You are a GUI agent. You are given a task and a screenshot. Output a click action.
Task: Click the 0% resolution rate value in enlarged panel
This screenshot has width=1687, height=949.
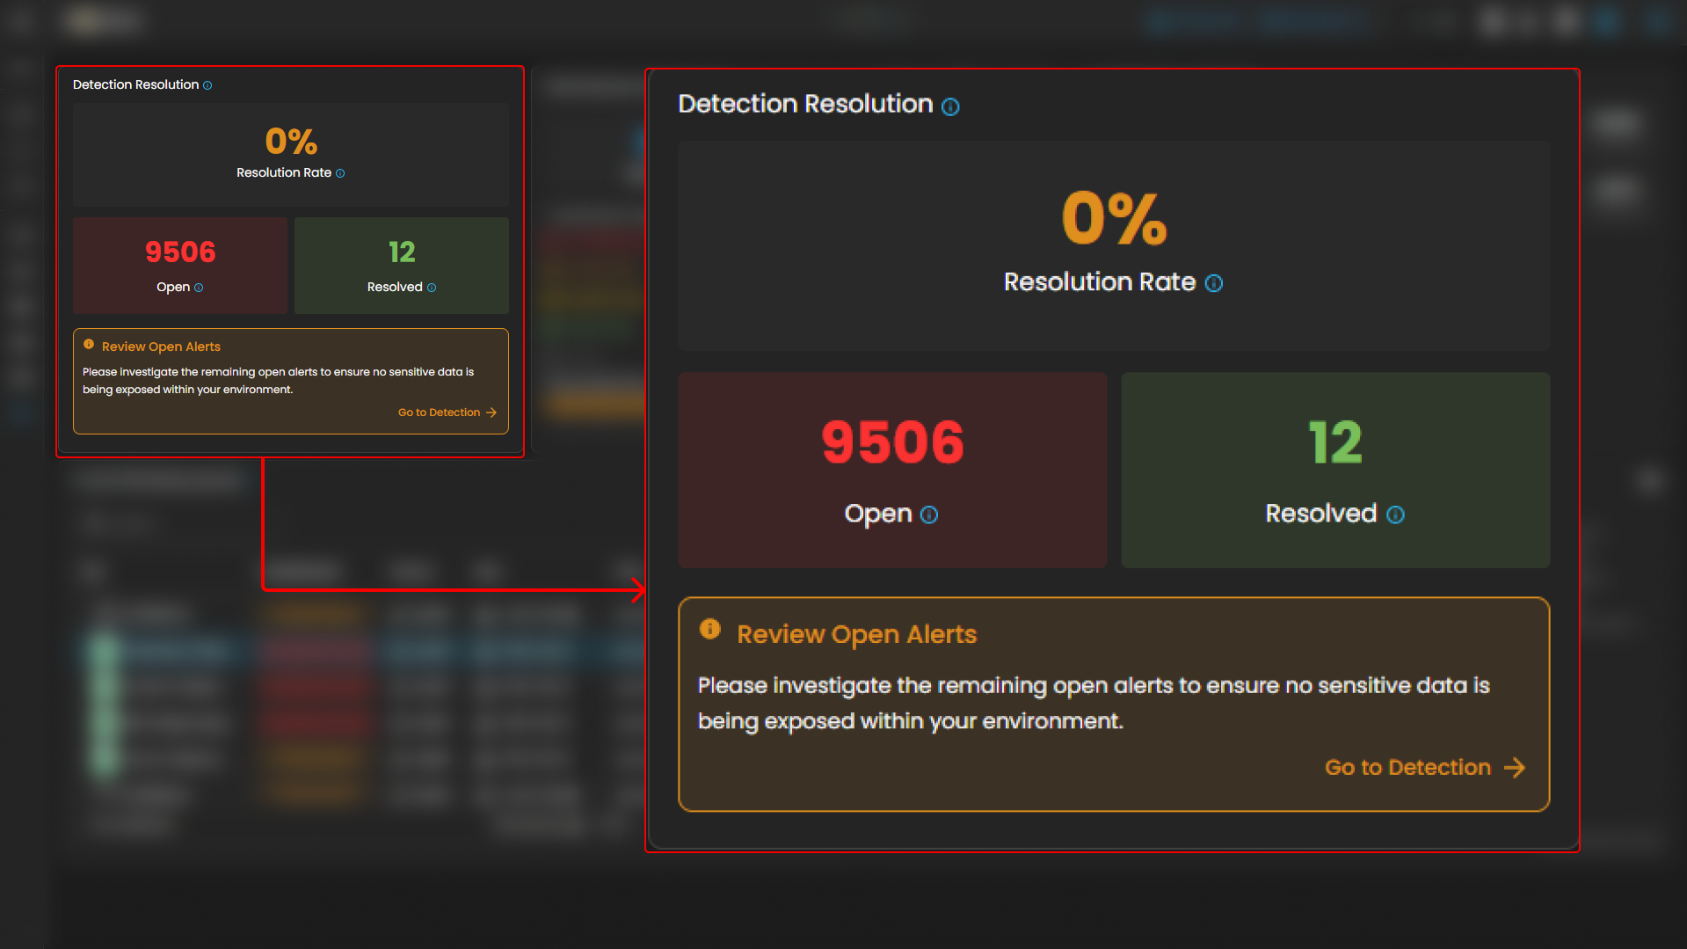1114,218
